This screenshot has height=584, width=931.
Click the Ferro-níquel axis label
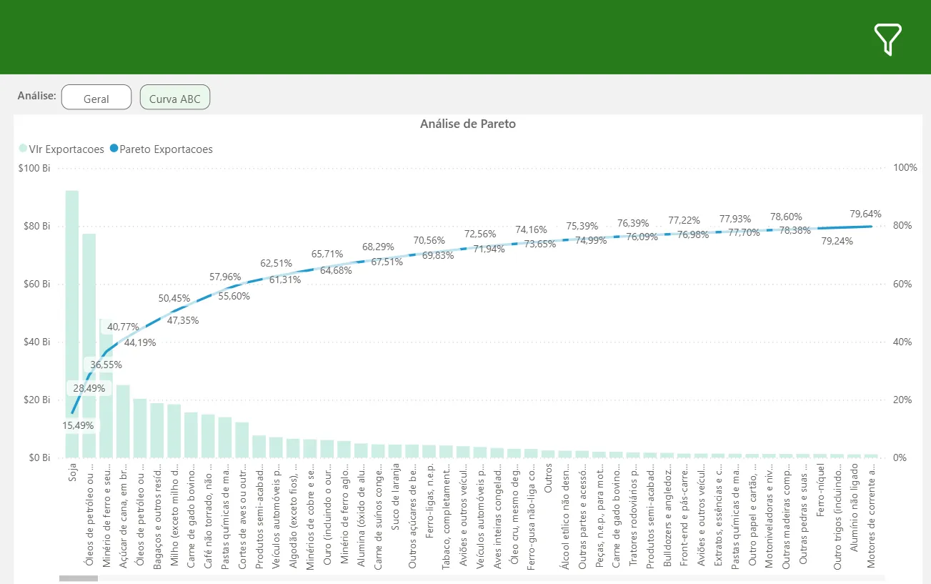[x=821, y=490]
